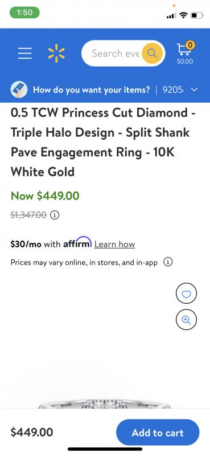Tap the Walmart spark logo
Viewport: 210px width, 456px height.
[x=56, y=54]
